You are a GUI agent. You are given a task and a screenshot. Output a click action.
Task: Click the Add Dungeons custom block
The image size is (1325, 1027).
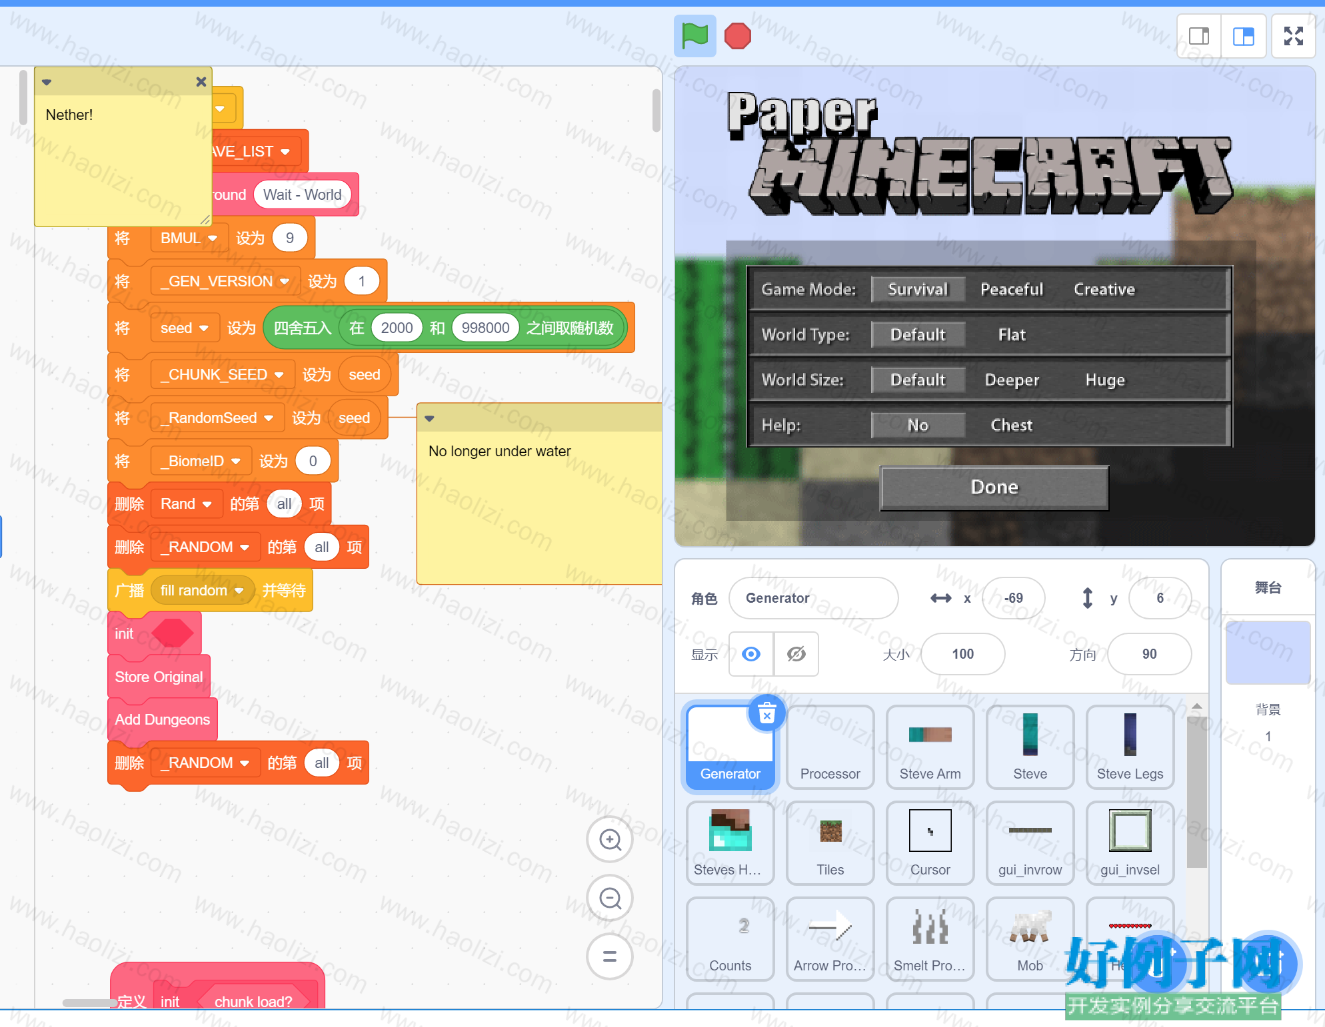coord(162,719)
